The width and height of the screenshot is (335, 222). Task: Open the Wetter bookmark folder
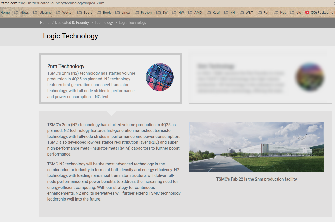(65, 12)
